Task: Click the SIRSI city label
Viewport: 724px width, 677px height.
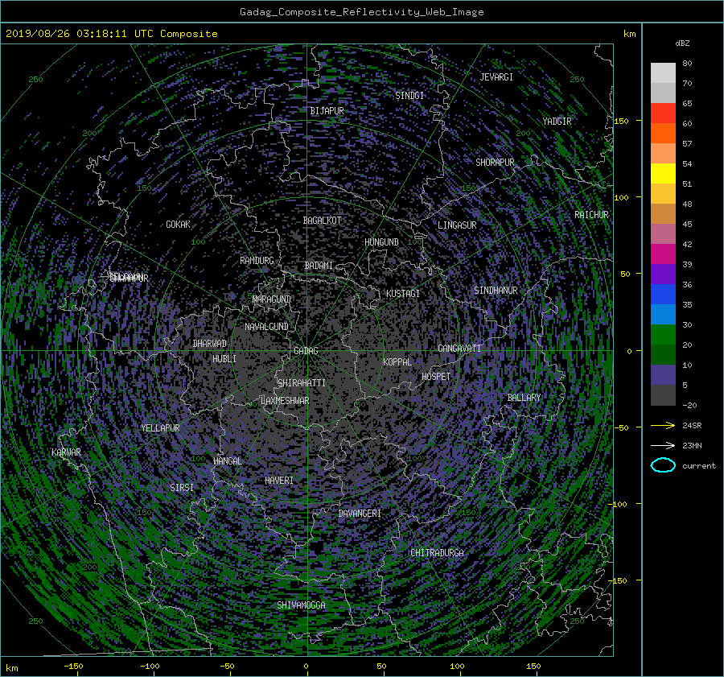Action: (182, 488)
